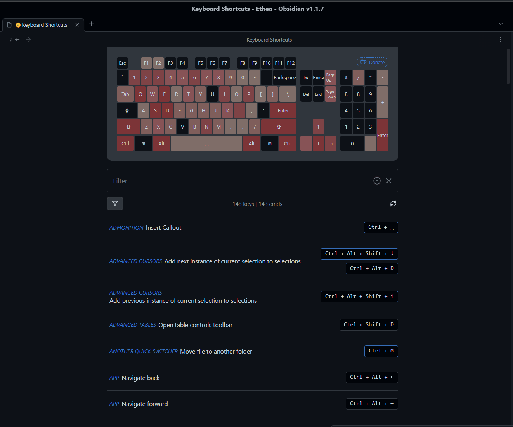Screen dimensions: 513x427
Task: Navigate back with the left arrow
Action: tap(17, 40)
